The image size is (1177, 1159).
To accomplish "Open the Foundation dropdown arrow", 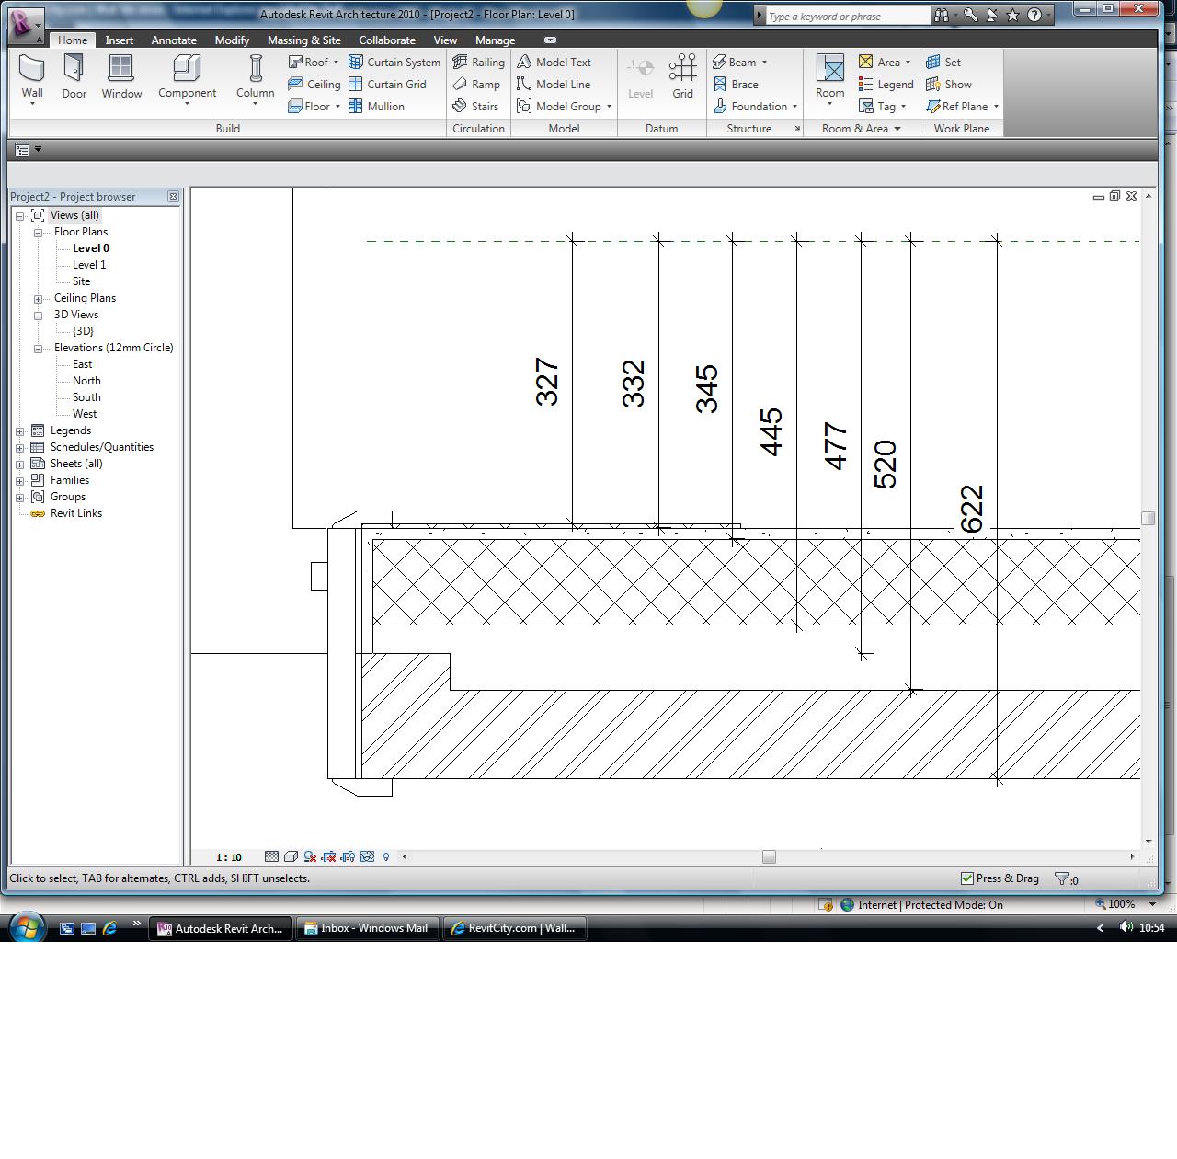I will (x=794, y=107).
